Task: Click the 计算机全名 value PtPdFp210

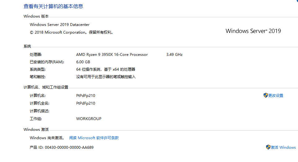Action: [x=85, y=103]
